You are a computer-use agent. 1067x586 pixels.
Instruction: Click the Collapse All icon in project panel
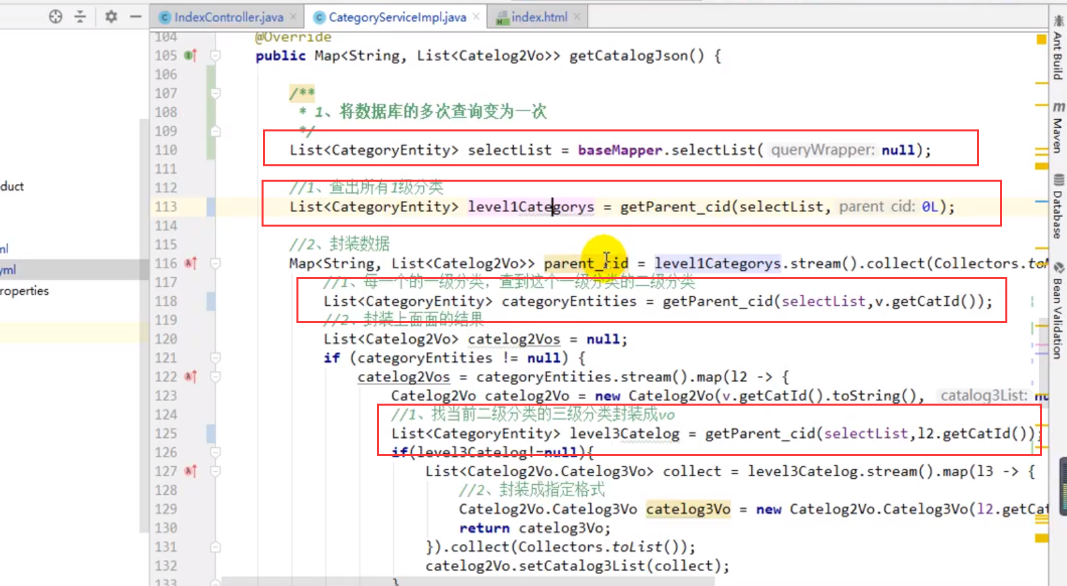80,17
